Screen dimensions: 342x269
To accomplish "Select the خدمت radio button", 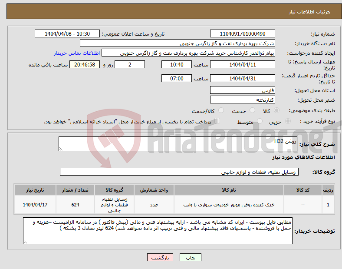I will tap(252, 110).
